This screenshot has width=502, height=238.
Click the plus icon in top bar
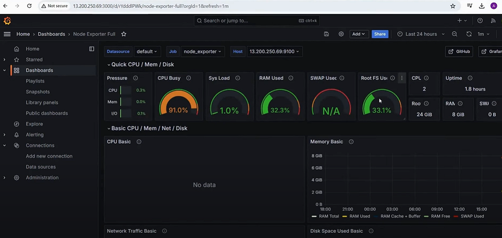click(x=462, y=20)
